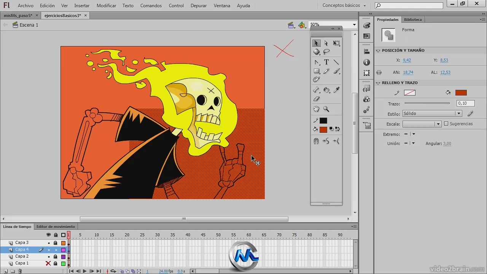Click New Folder icon in timeline
Viewport: 487px width, 274px height.
(13, 271)
